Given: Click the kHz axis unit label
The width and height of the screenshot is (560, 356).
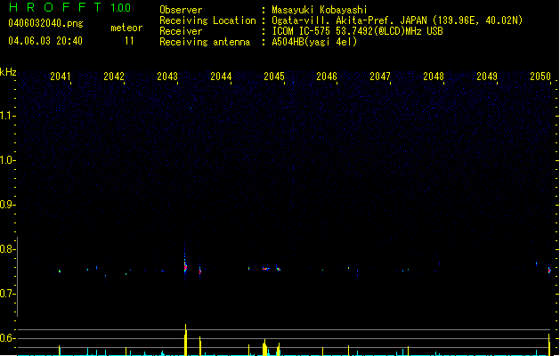Looking at the screenshot, I should [x=8, y=72].
